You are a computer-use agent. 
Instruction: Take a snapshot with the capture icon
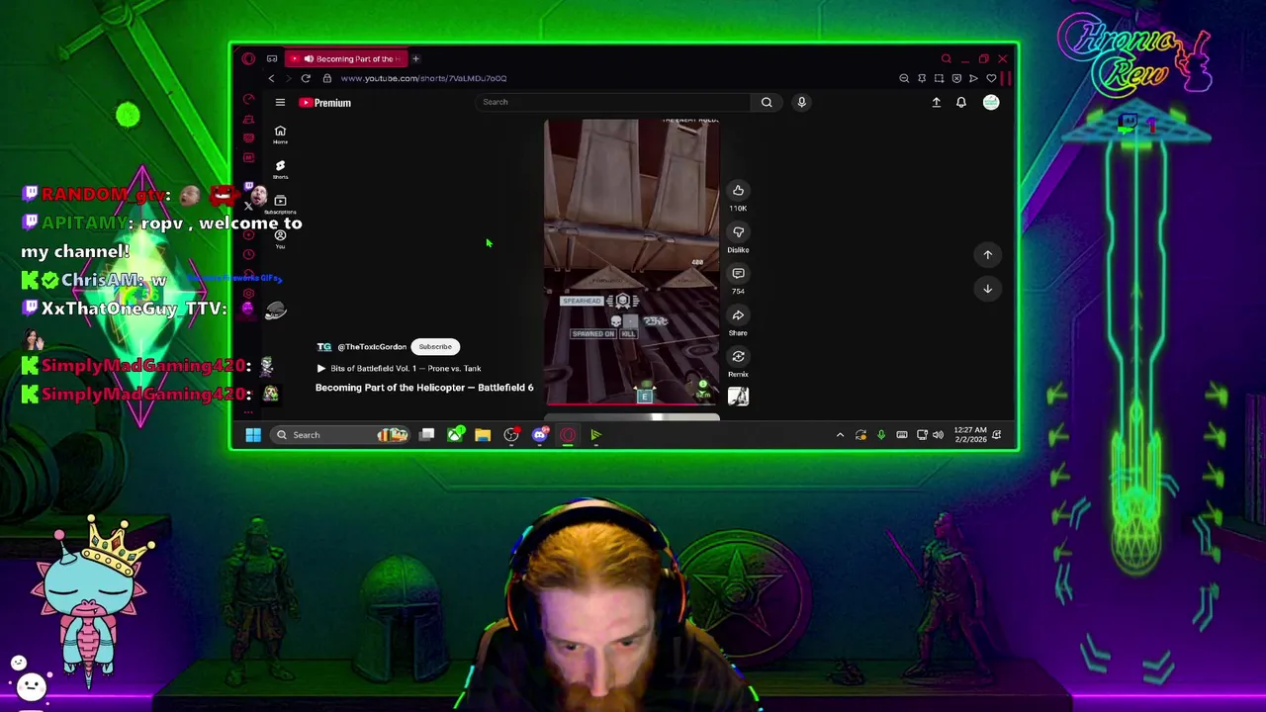[x=939, y=78]
